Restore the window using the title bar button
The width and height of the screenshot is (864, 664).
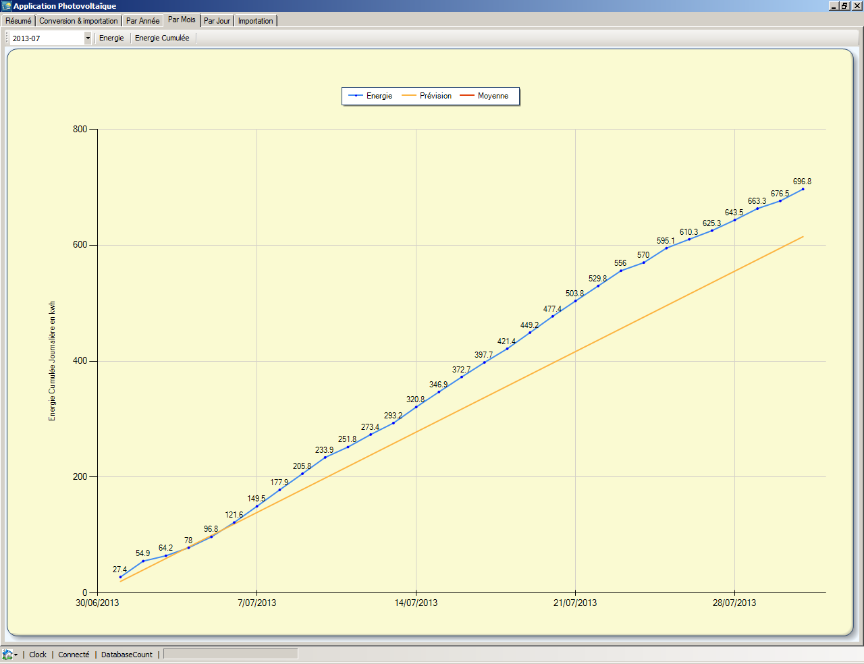844,6
